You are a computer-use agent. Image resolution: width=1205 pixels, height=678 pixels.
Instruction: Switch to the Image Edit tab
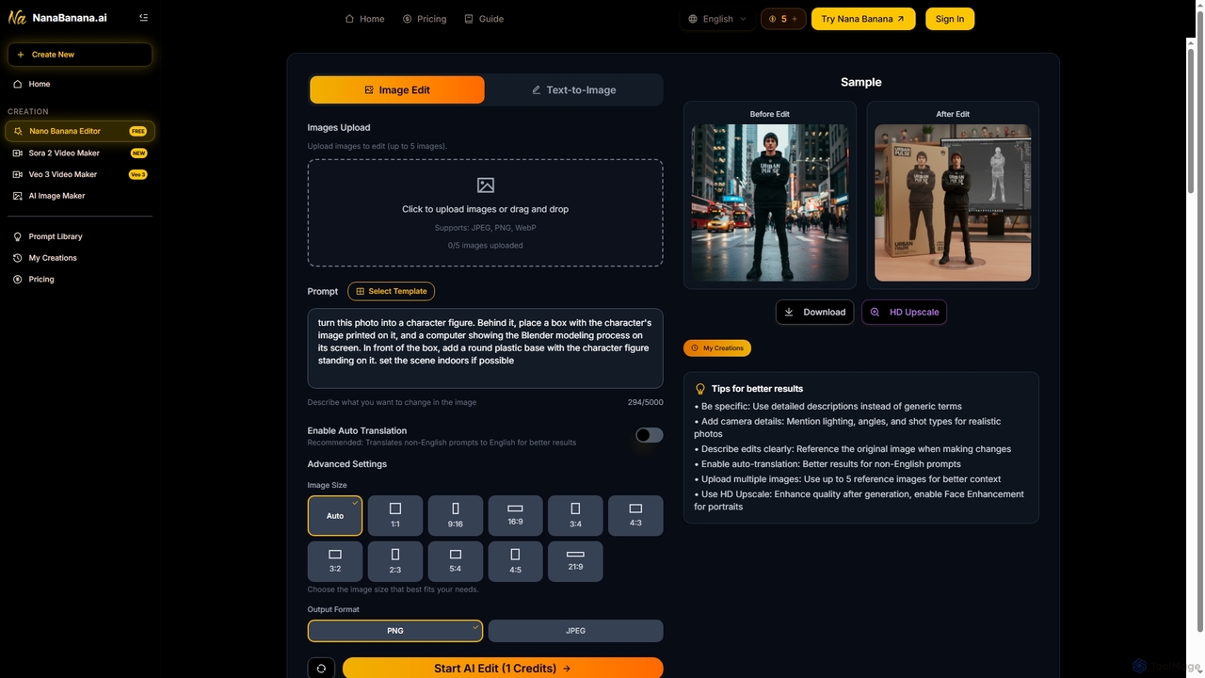(397, 89)
